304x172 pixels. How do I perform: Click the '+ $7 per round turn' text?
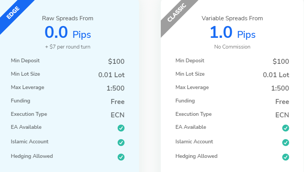pyautogui.click(x=68, y=47)
